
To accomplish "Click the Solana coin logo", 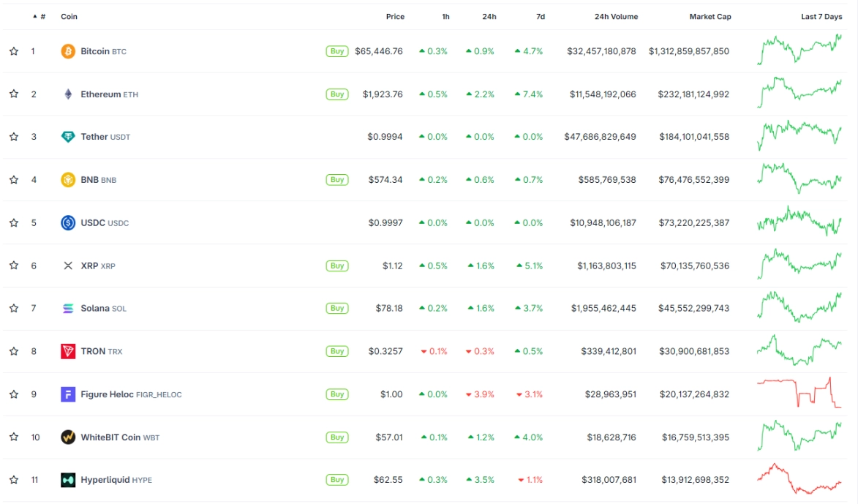I will 68,308.
